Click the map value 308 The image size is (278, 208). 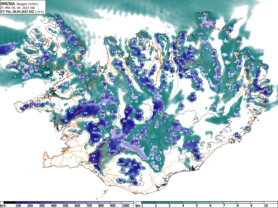click(x=142, y=39)
